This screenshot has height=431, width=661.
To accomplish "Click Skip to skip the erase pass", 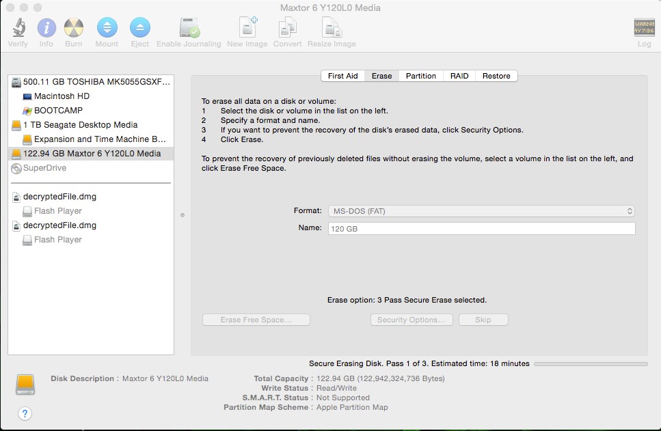I will [x=483, y=320].
